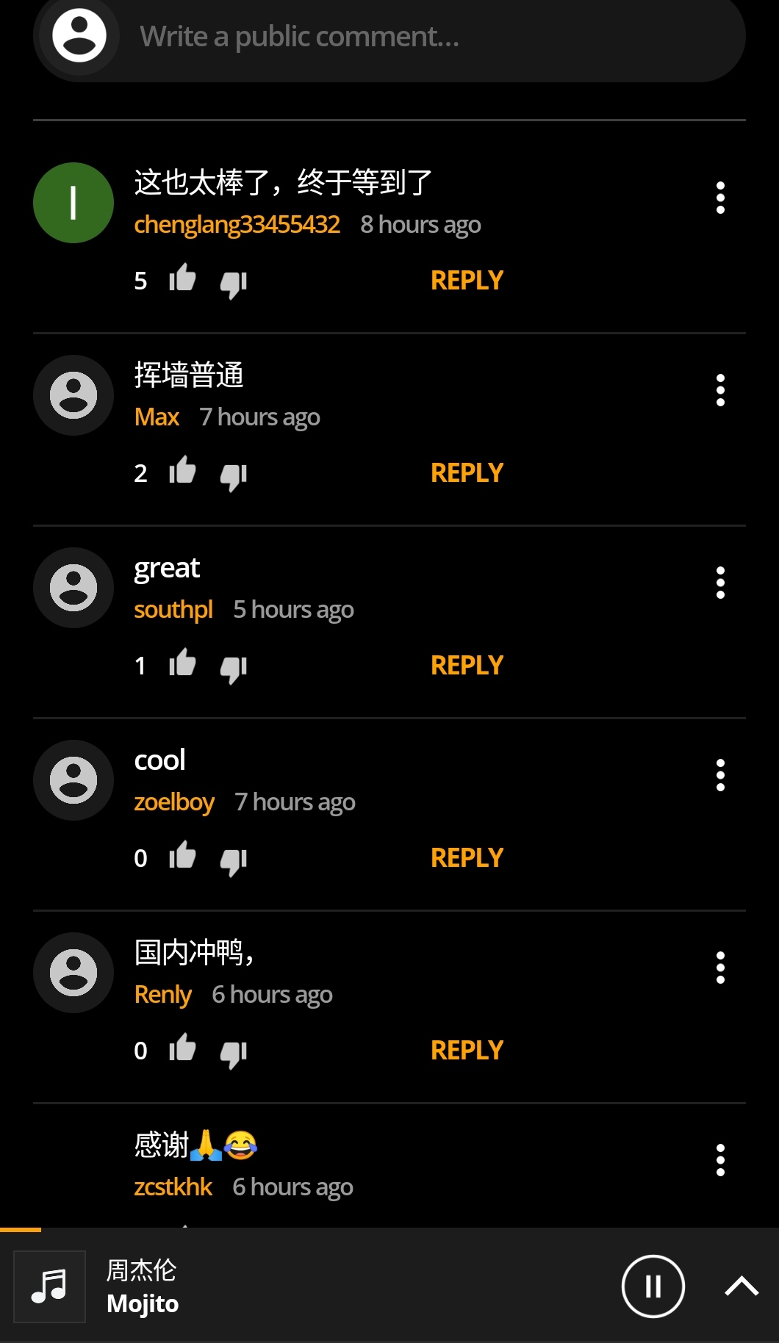The height and width of the screenshot is (1343, 779).
Task: Thumbs up Renly's comment
Action: pos(182,1048)
